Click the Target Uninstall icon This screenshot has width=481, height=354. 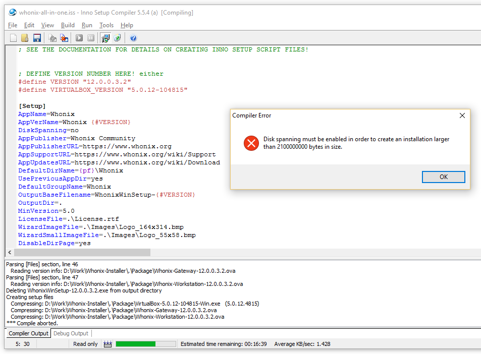[x=117, y=38]
